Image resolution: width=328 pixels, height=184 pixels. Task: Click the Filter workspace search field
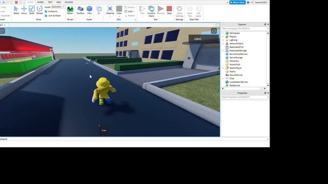[245, 29]
